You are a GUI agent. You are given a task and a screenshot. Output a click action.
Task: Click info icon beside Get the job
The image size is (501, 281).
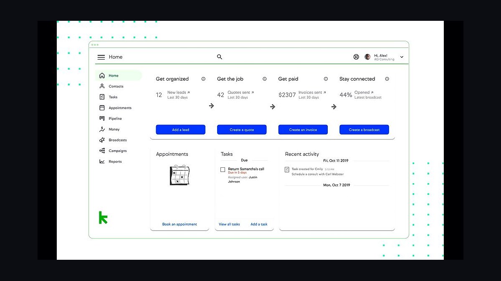tap(264, 79)
